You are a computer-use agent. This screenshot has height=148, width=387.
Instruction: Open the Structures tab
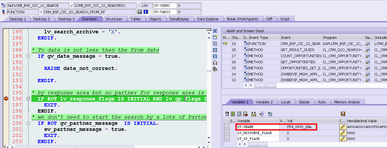point(114,19)
